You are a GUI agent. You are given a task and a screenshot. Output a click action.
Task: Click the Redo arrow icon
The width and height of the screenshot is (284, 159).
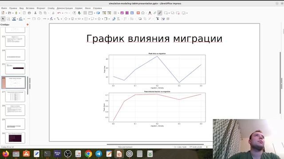66,13
